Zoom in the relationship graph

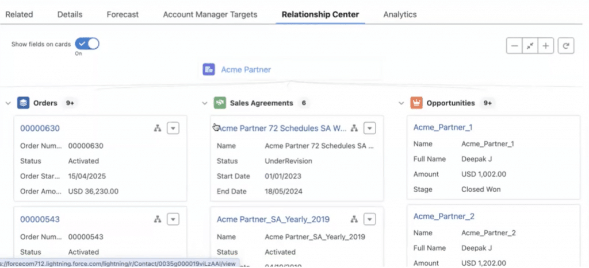pyautogui.click(x=546, y=46)
